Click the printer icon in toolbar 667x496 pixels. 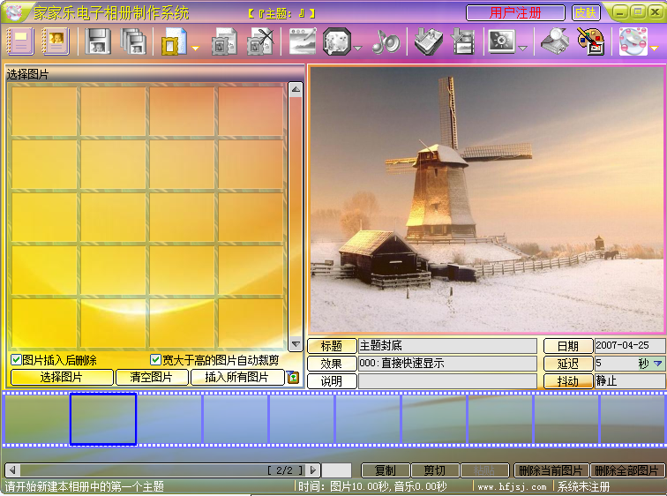[553, 41]
